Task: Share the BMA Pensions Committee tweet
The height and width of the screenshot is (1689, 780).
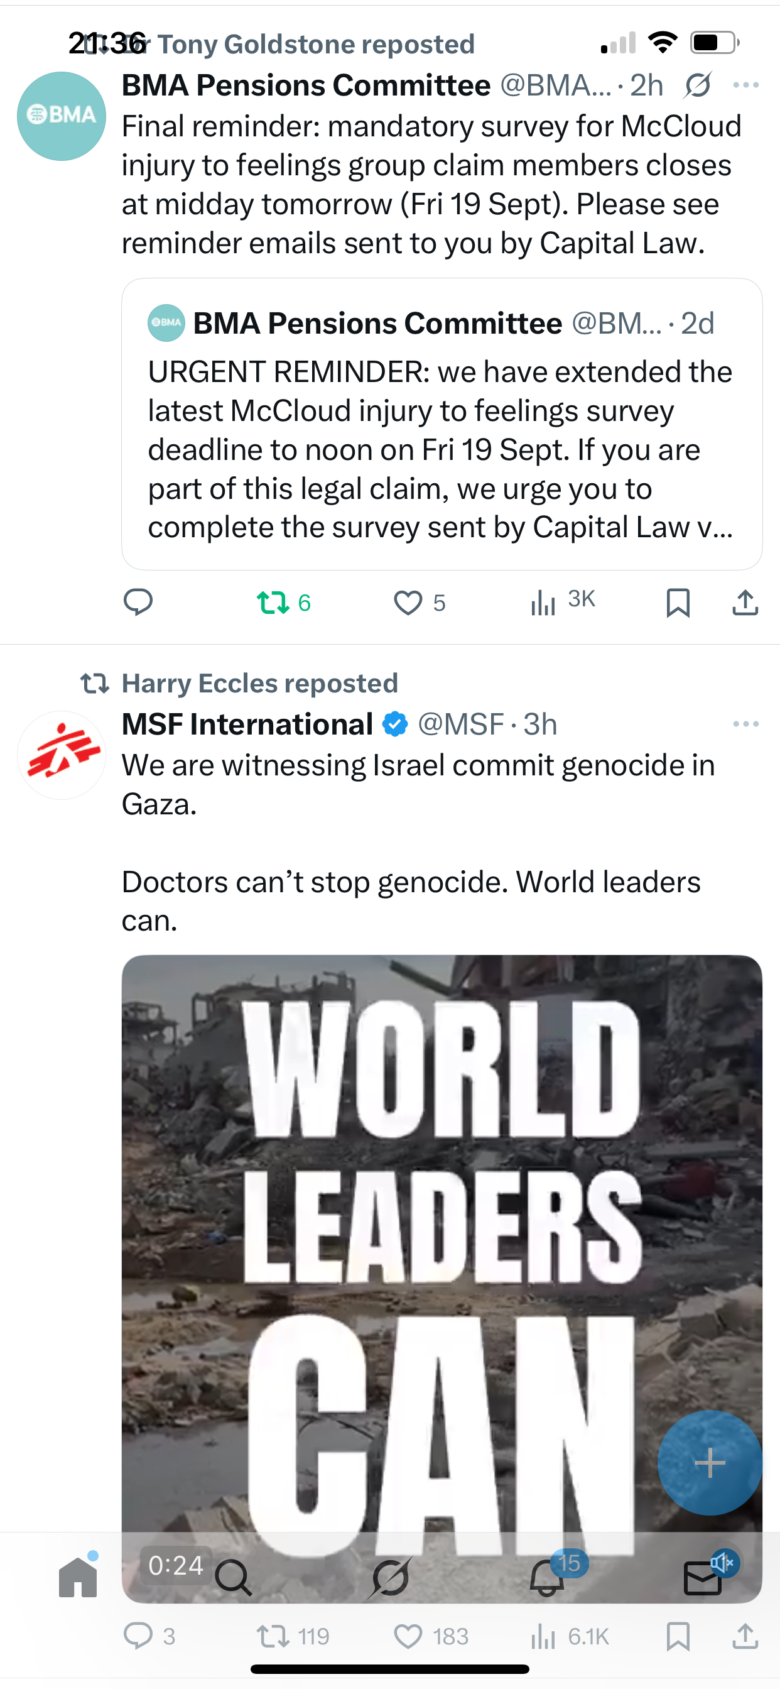Action: point(745,603)
